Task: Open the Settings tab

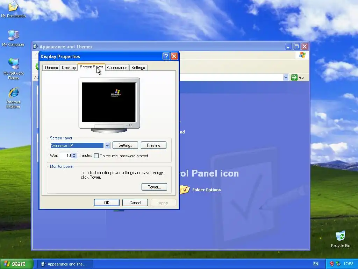Action: [x=138, y=68]
